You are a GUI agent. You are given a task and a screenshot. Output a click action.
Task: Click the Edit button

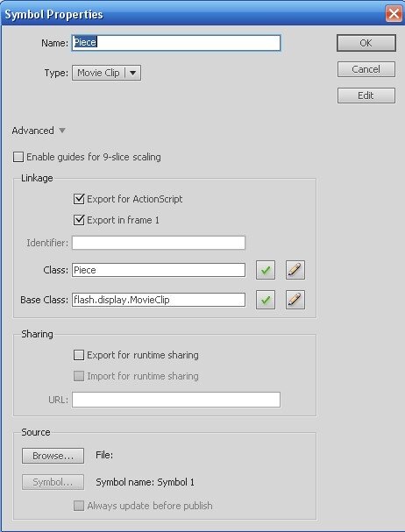tap(366, 96)
